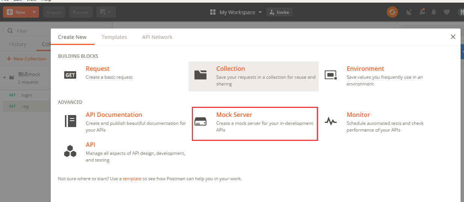Switch to the Templates tab
Screen dimensions: 464x202
(x=114, y=37)
